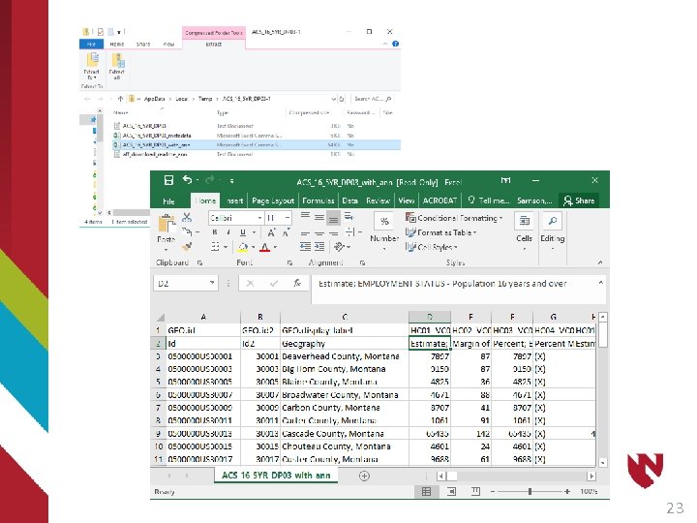Image resolution: width=697 pixels, height=523 pixels.
Task: Click the zoom slider in Excel status bar
Action: [530, 492]
